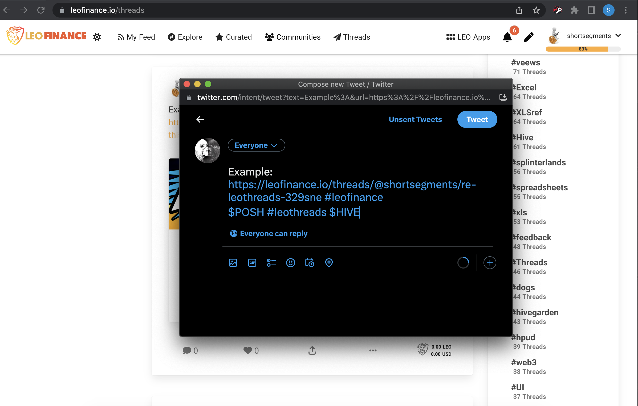Click the #leothreads hashtag in tweet
This screenshot has height=406, width=638.
click(x=297, y=212)
